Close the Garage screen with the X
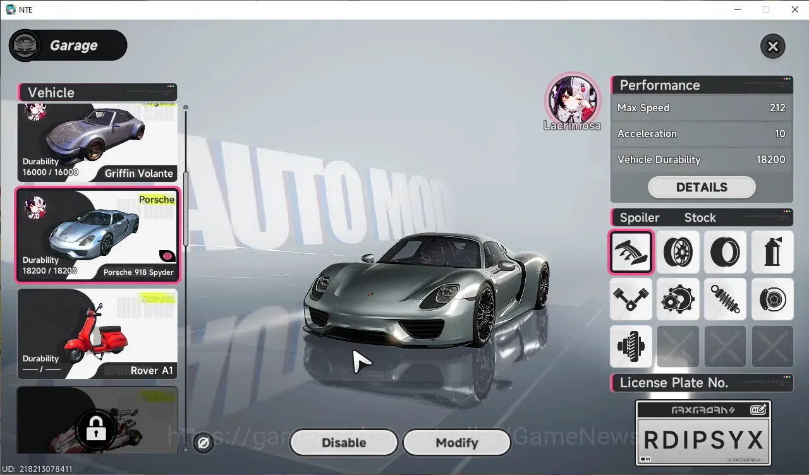Screen dimensions: 809x475 (x=772, y=46)
